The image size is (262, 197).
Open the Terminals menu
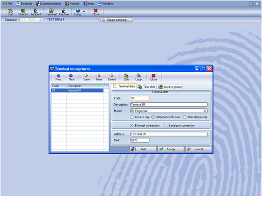point(24,4)
